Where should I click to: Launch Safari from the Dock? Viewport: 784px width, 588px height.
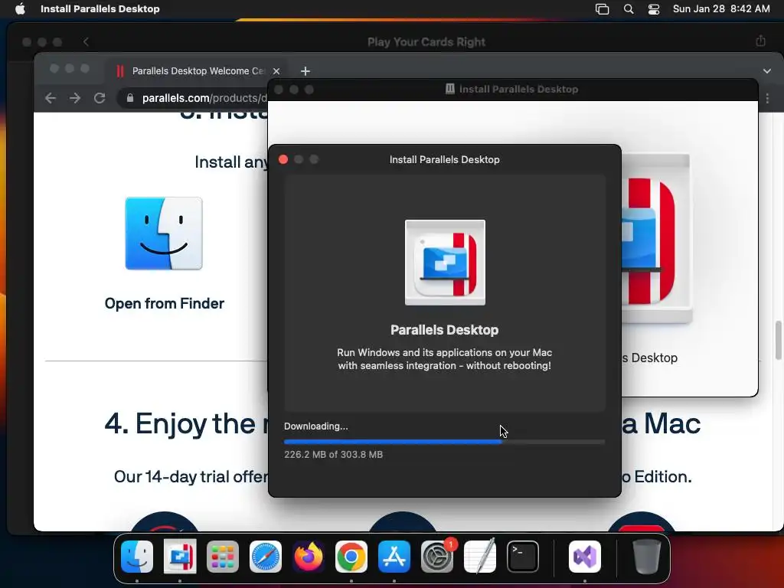pyautogui.click(x=266, y=557)
